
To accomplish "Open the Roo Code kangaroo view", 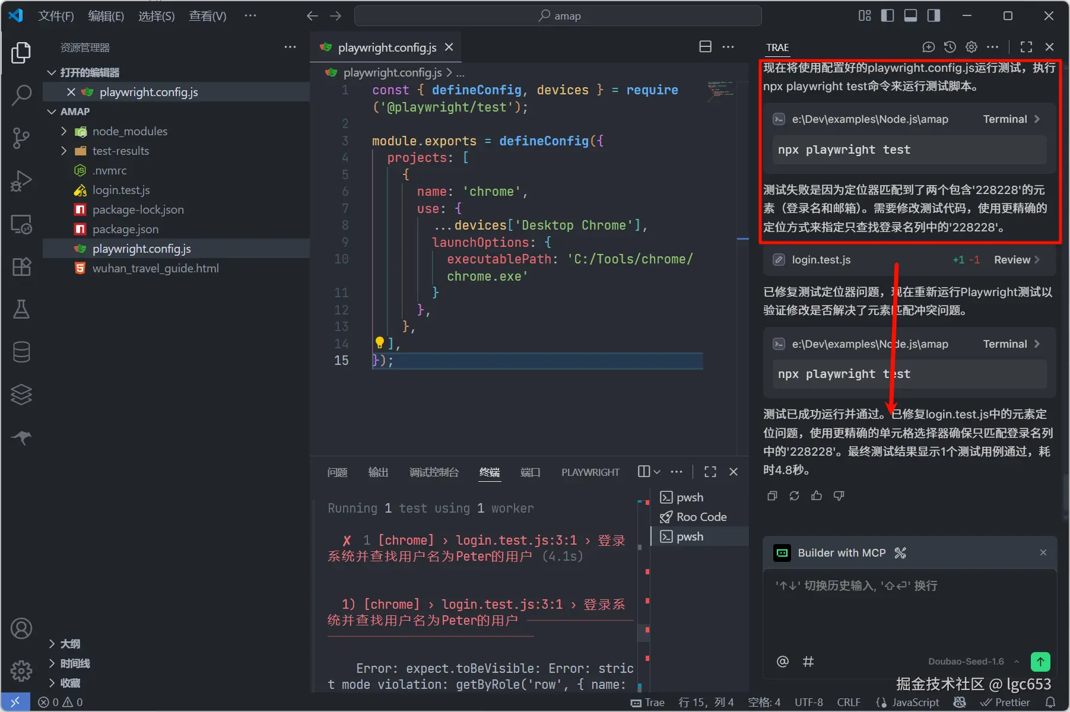I will tap(21, 438).
